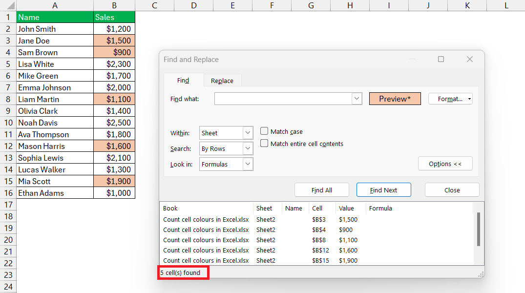Click the Sheet column header in results
This screenshot has width=525, height=293.
[x=268, y=209]
